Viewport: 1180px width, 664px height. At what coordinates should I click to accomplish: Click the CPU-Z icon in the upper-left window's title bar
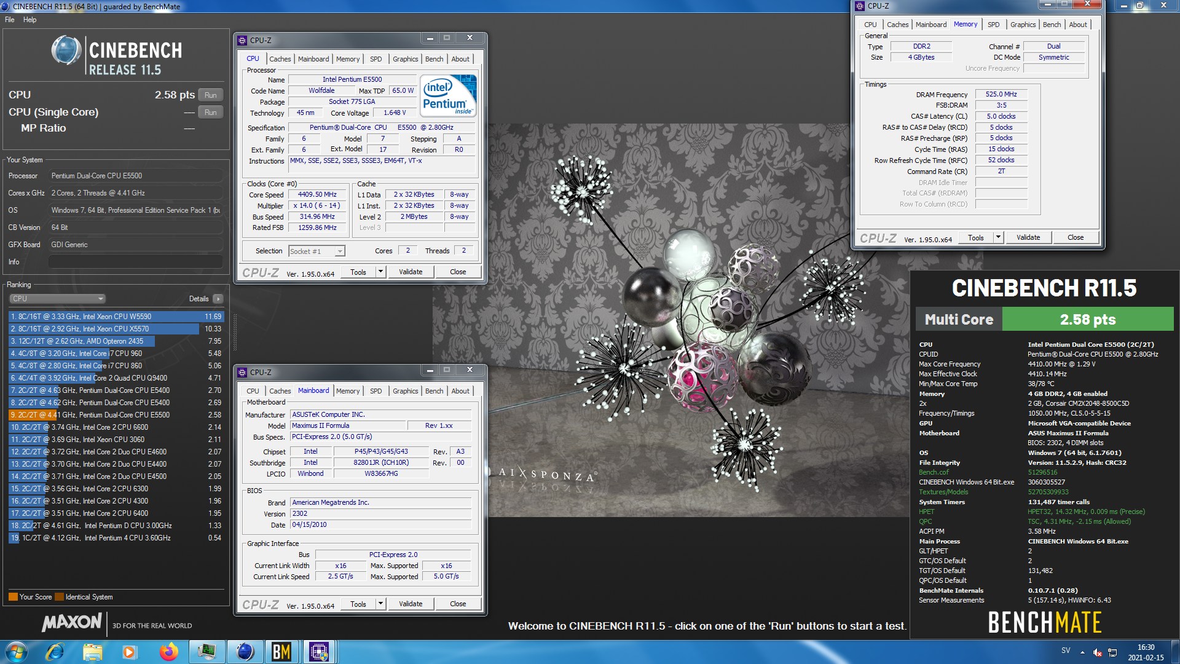pos(243,40)
